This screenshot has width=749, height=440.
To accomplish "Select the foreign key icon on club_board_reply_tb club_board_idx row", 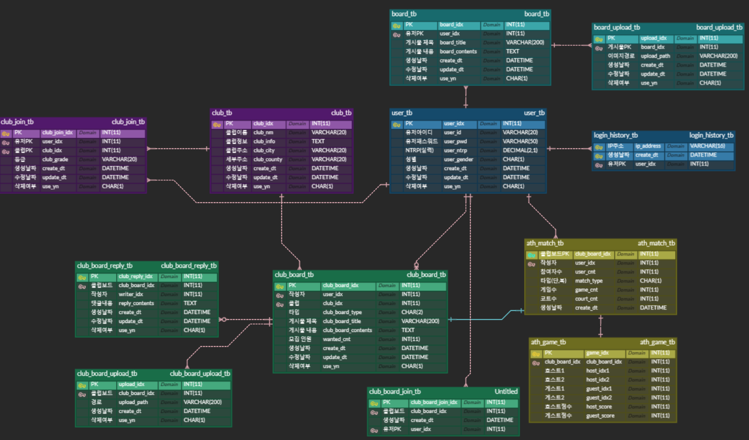I will (x=82, y=287).
